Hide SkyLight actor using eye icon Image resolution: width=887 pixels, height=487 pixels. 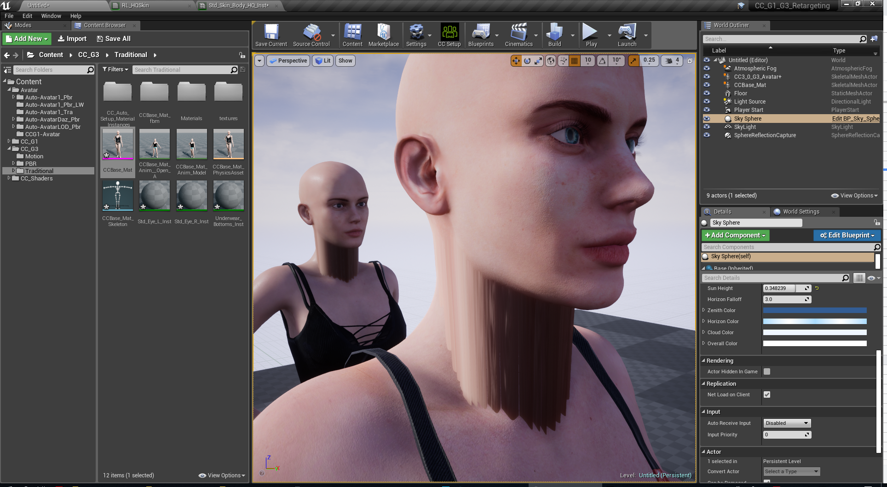(x=707, y=127)
